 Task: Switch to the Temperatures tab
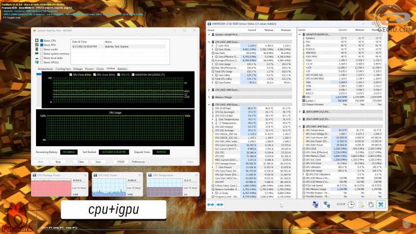point(46,69)
